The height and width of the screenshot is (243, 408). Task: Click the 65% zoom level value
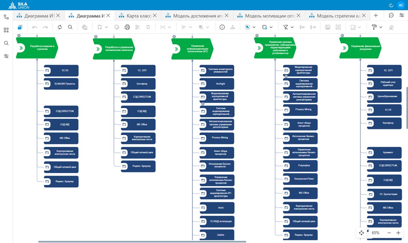click(376, 233)
